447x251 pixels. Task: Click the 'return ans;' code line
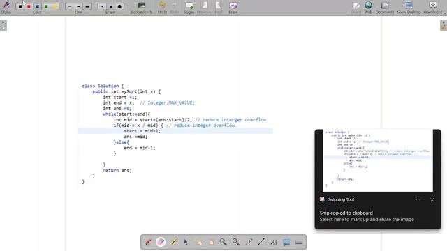pyautogui.click(x=117, y=170)
